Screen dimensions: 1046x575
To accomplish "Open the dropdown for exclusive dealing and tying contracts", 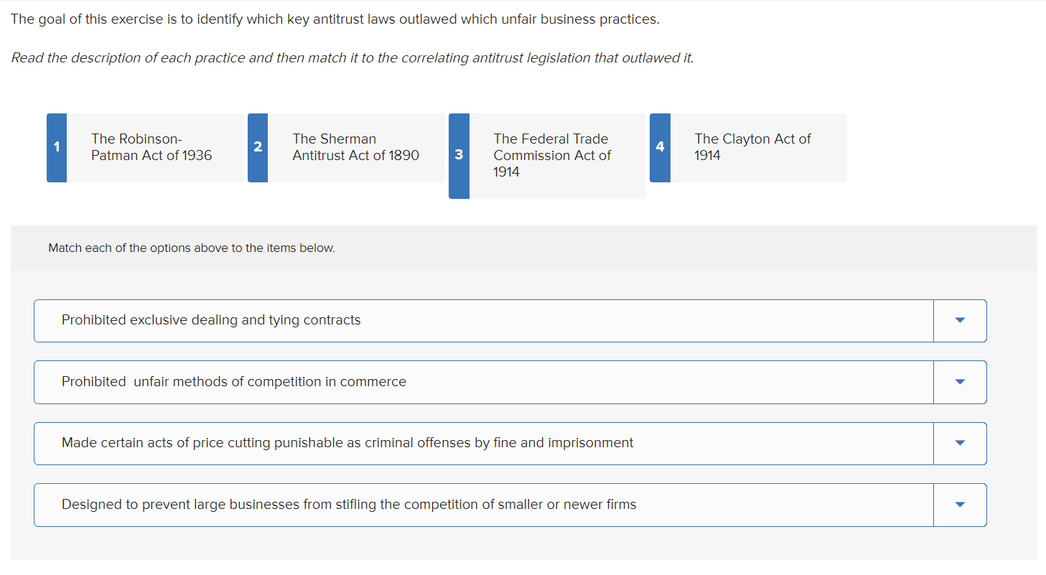I will click(x=960, y=320).
